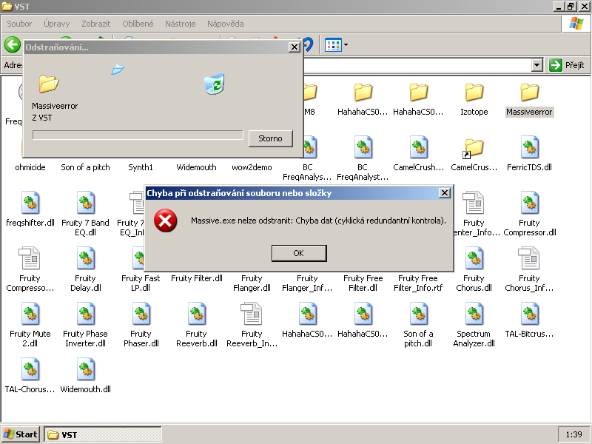Select the Massiveerror folder icon
Image resolution: width=592 pixels, height=444 pixels.
529,92
